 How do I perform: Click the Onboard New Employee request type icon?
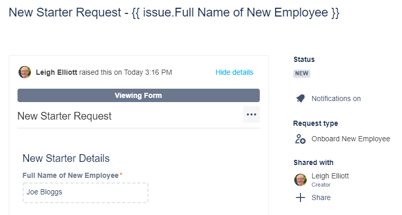pyautogui.click(x=300, y=139)
